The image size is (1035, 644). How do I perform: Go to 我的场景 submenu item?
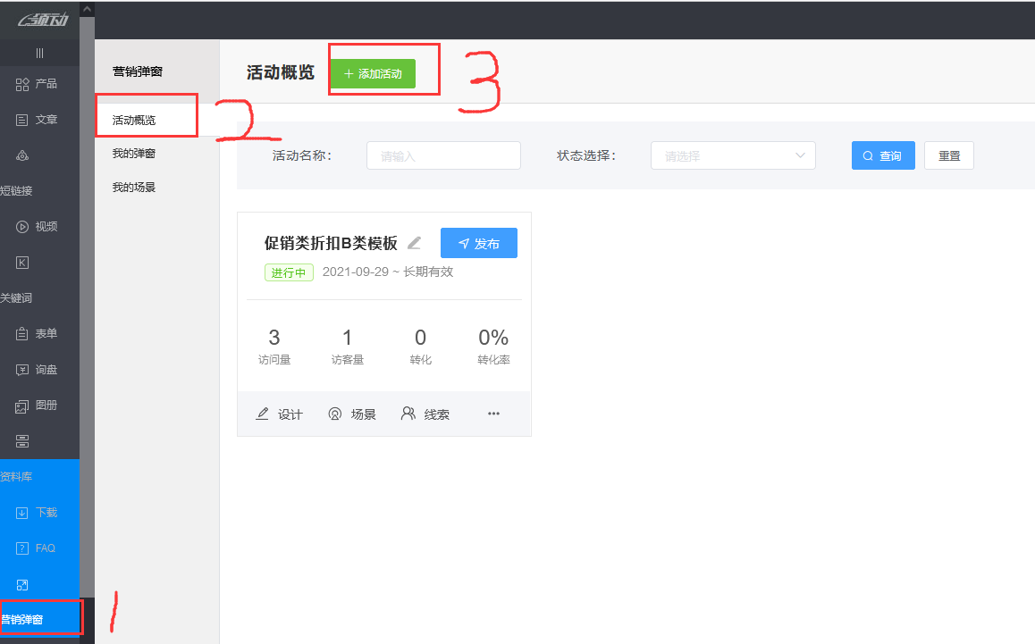pos(134,188)
